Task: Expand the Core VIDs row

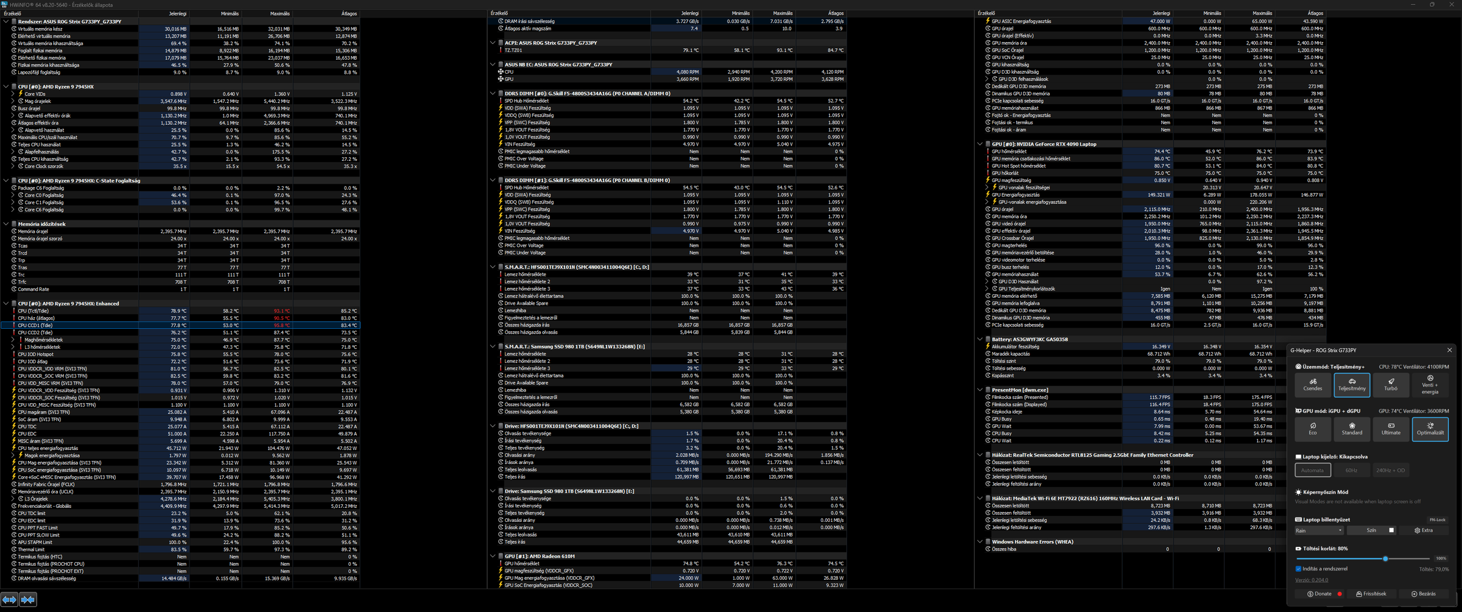Action: (13, 94)
